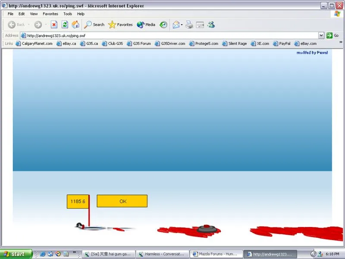Open the Mail toolbar icon
Screen dimensions: 345x259
[x=176, y=25]
